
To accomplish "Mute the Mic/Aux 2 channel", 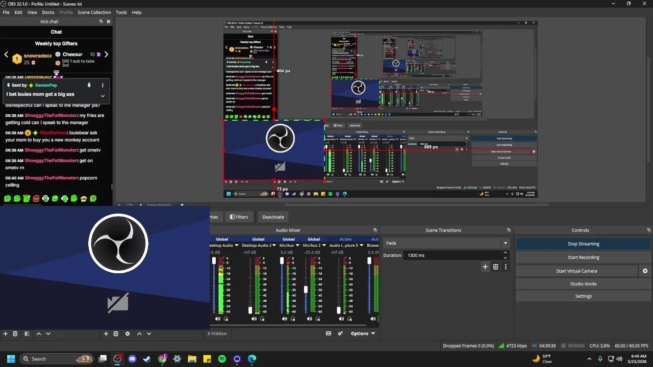I will [309, 319].
